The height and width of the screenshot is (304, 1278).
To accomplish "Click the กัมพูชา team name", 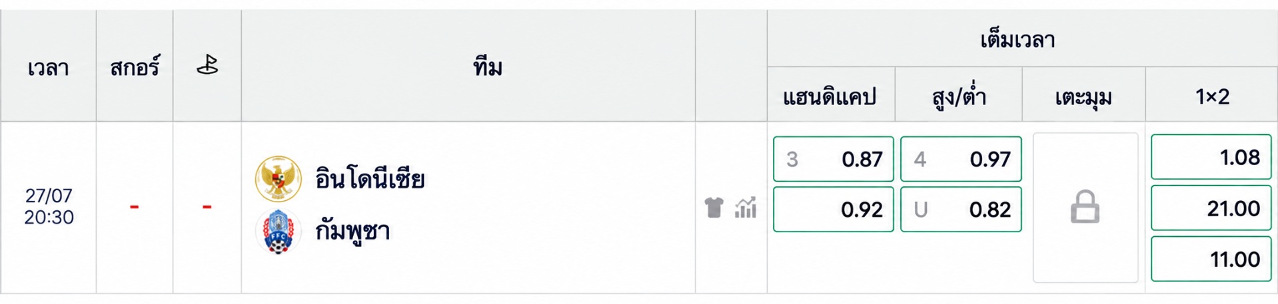I will coord(352,231).
